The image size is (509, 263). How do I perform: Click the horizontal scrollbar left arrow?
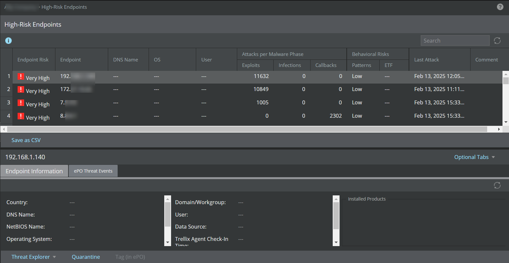[x=4, y=129]
